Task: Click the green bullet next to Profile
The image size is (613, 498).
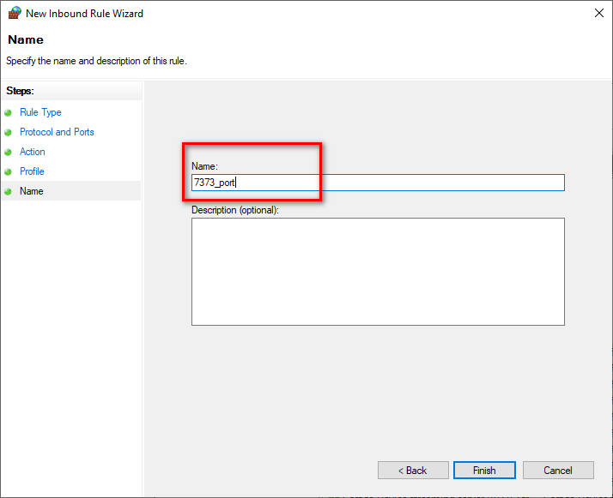Action: 8,171
